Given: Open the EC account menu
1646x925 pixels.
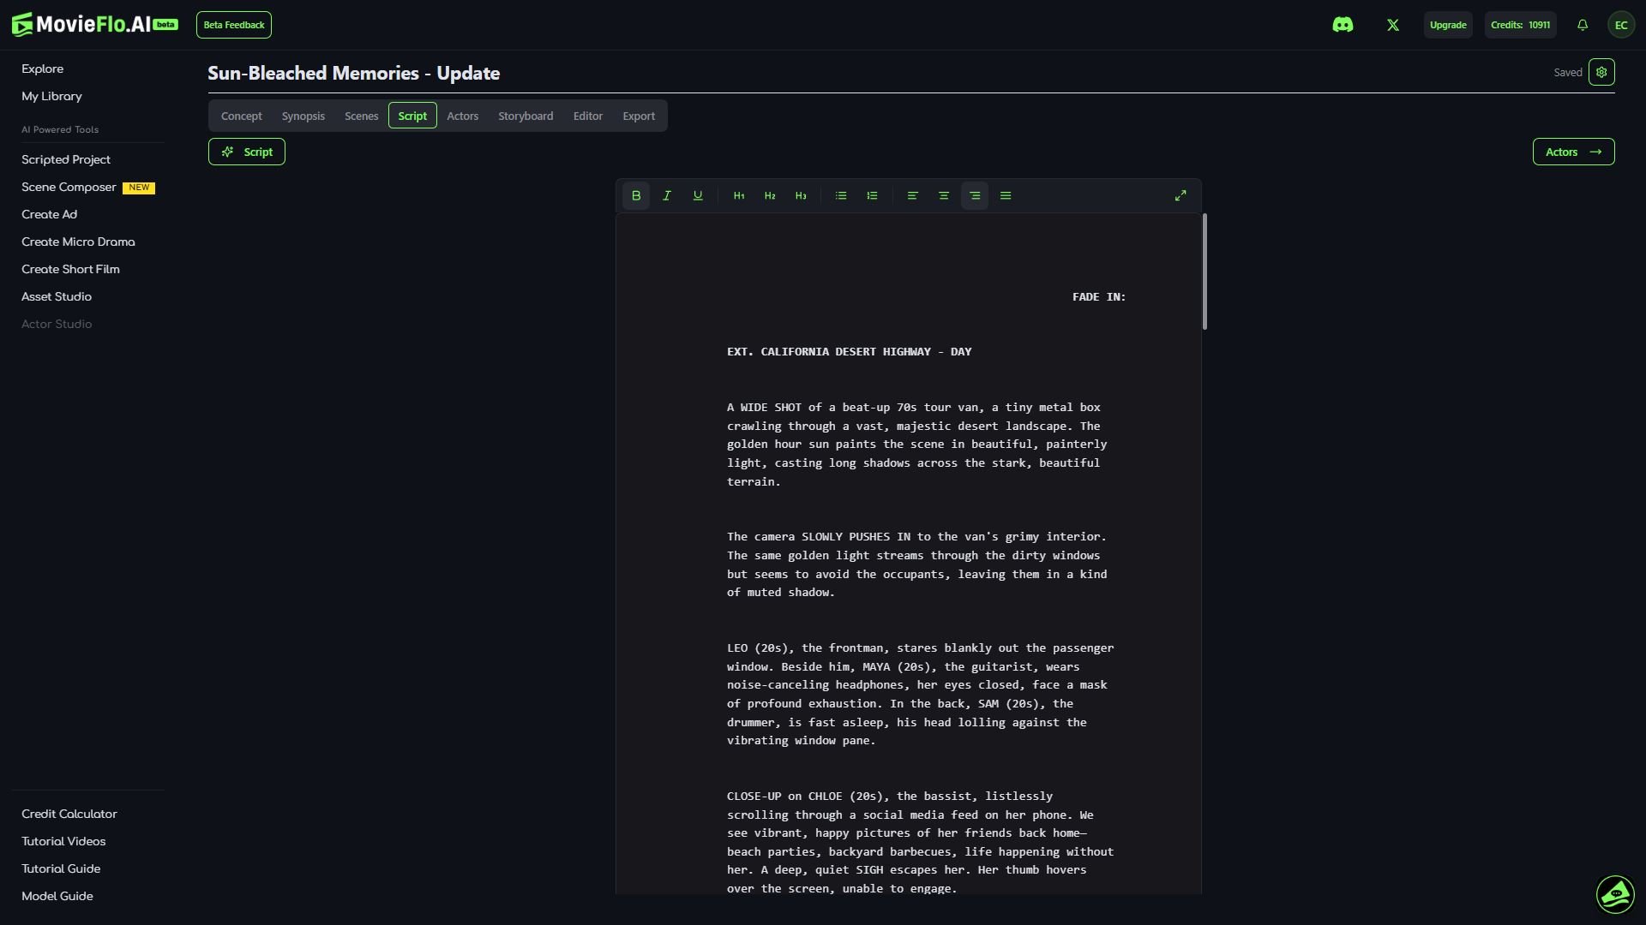Looking at the screenshot, I should [x=1621, y=25].
